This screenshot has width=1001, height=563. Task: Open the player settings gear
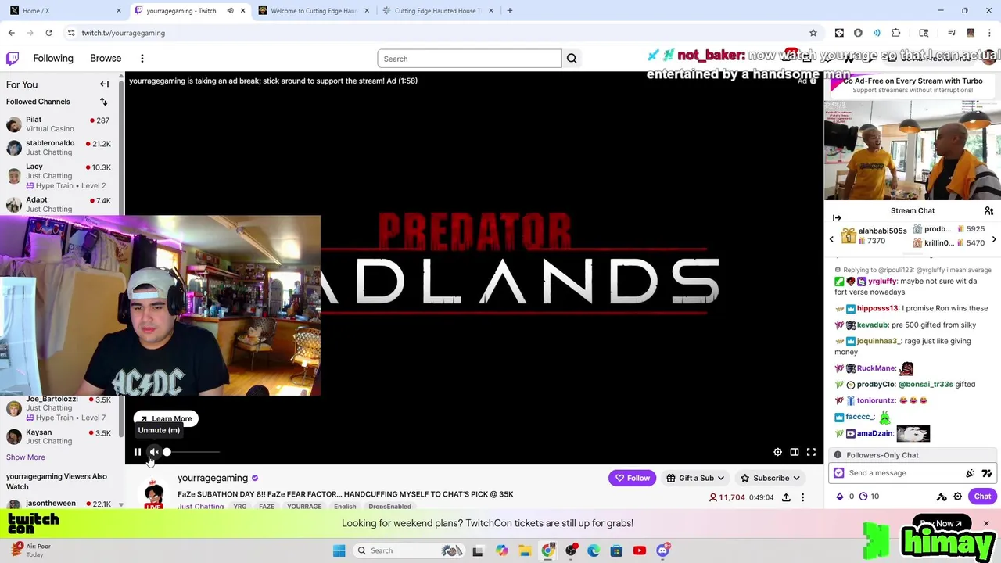coord(777,452)
